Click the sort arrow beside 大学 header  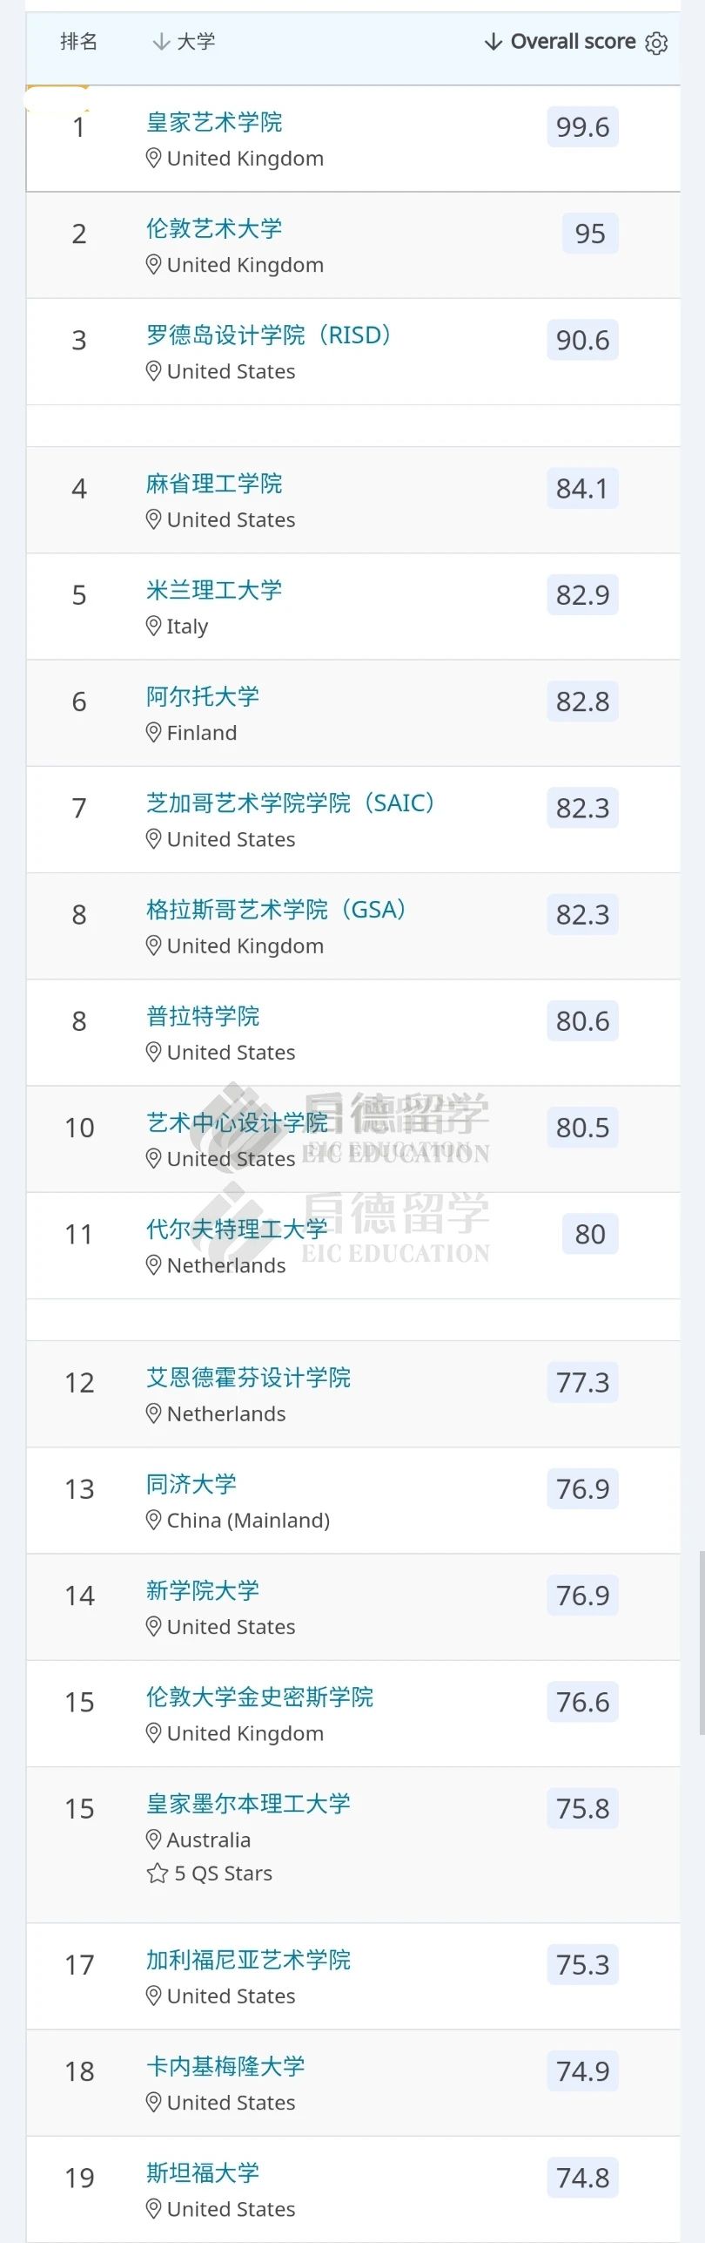click(x=160, y=42)
